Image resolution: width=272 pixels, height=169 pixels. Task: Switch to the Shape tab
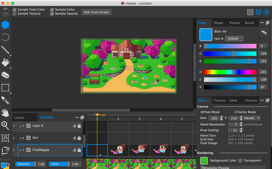(x=218, y=23)
